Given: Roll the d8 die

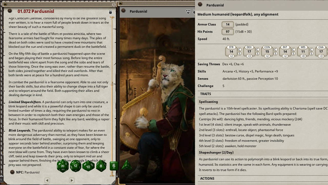Looking at the screenshot, I should click(101, 166).
